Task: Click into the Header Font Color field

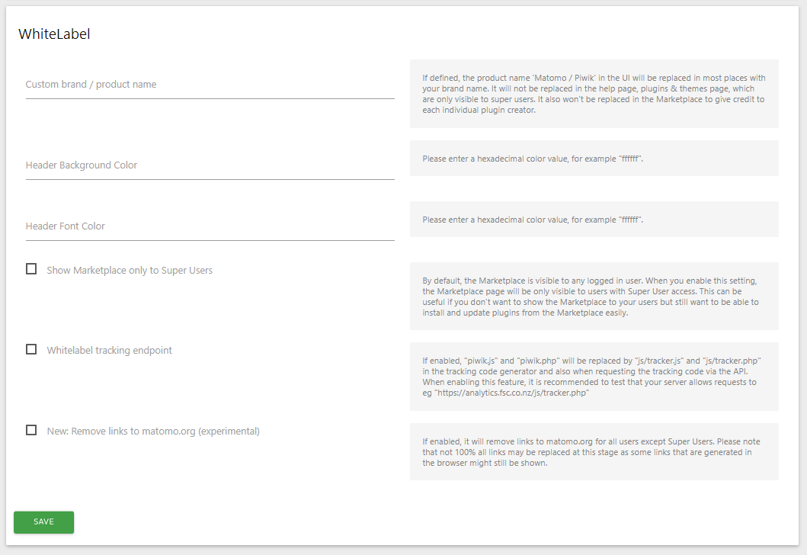Action: 210,226
